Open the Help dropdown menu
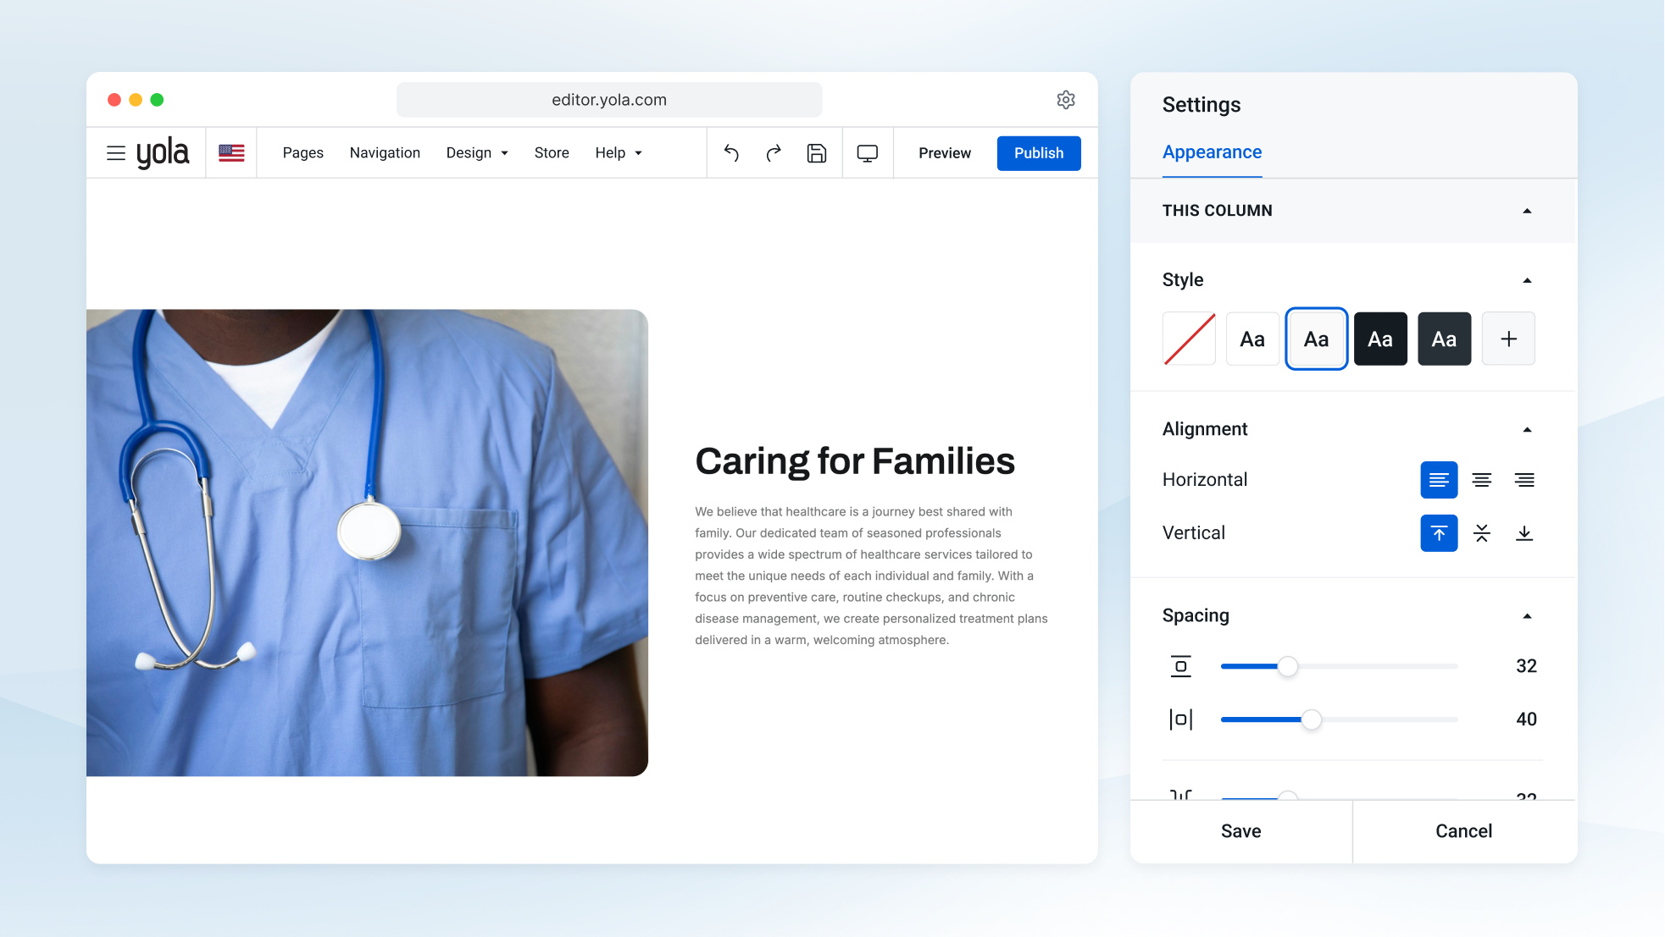The width and height of the screenshot is (1665, 937). click(x=619, y=153)
